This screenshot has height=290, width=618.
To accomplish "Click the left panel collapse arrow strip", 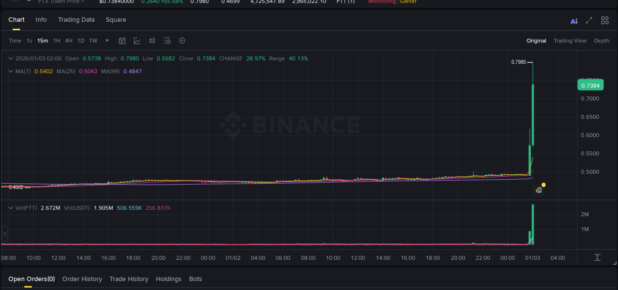I will tap(4, 234).
